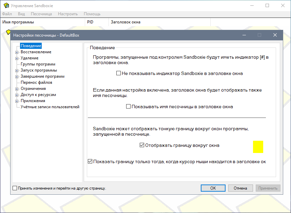Image resolution: width=291 pixels, height=213 pixels.
Task: Open the Настроить menu
Action: [x=68, y=14]
